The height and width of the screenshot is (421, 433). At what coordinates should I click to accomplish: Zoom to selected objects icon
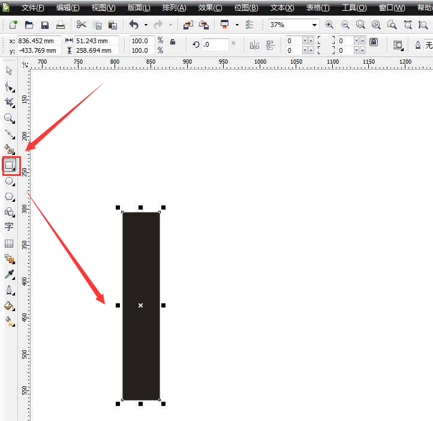[x=360, y=25]
